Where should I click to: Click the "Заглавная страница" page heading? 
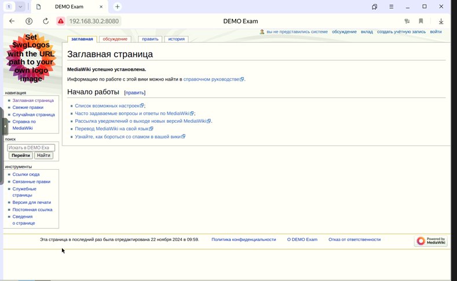pos(110,54)
